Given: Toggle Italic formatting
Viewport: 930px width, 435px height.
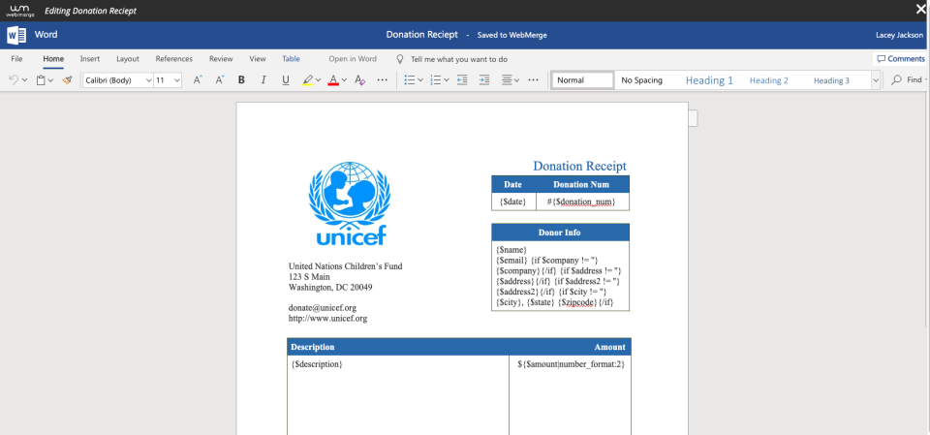Looking at the screenshot, I should pyautogui.click(x=263, y=79).
